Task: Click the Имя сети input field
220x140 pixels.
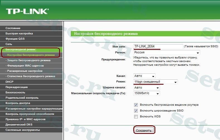Action: (x=158, y=46)
